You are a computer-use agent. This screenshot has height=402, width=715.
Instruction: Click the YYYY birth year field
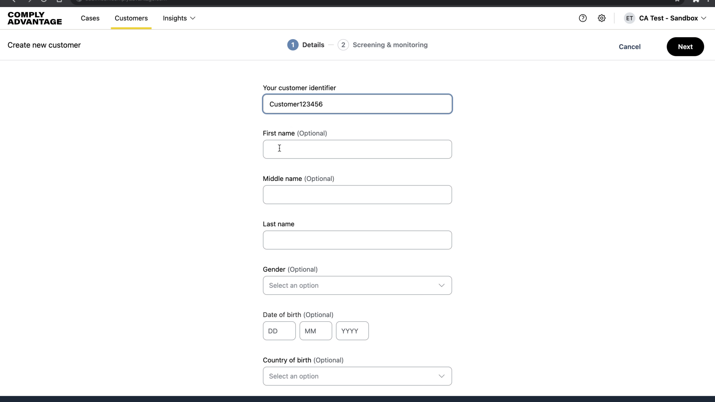(352, 331)
